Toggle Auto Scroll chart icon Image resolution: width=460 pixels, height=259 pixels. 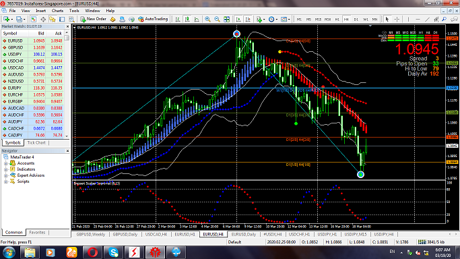(238, 19)
